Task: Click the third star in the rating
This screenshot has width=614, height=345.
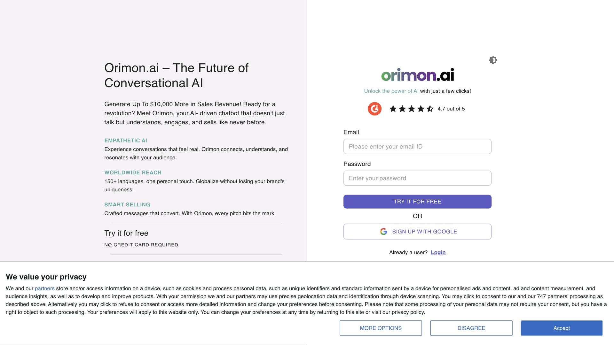Action: (x=412, y=109)
